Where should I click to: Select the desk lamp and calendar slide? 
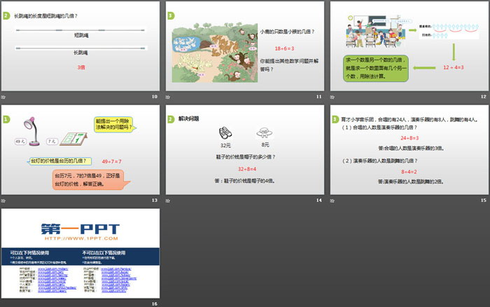(x=80, y=150)
